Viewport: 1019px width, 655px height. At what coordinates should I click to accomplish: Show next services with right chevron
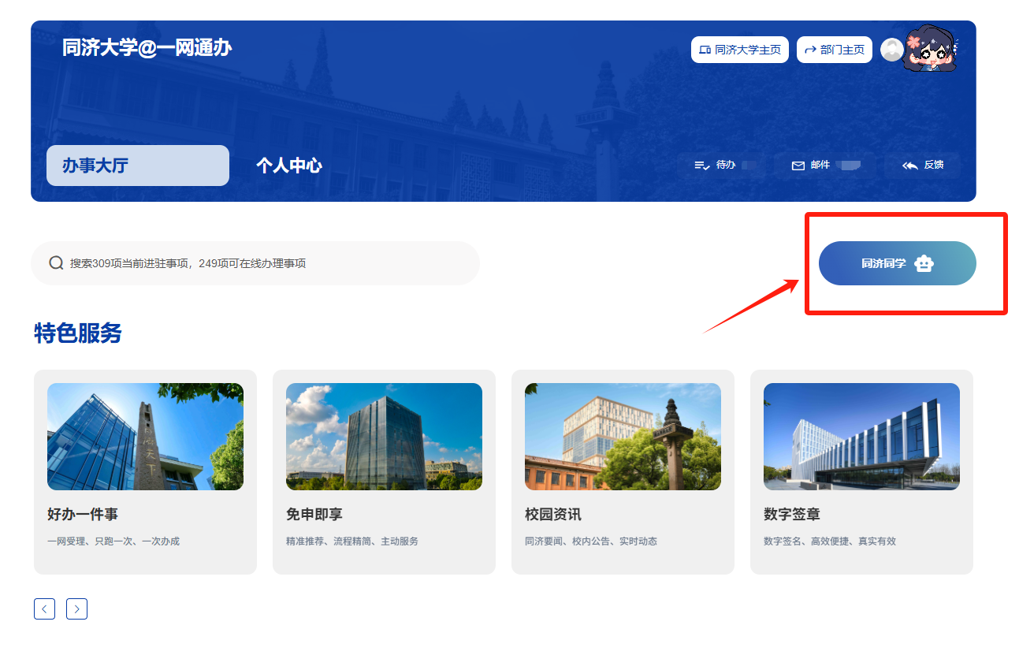(x=76, y=608)
